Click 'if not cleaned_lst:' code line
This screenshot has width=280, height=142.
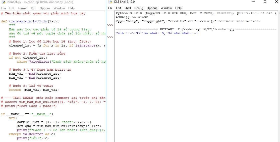[x=28, y=58]
